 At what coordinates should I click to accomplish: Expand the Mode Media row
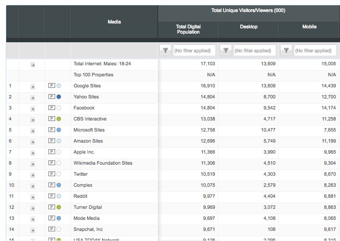coord(33,219)
